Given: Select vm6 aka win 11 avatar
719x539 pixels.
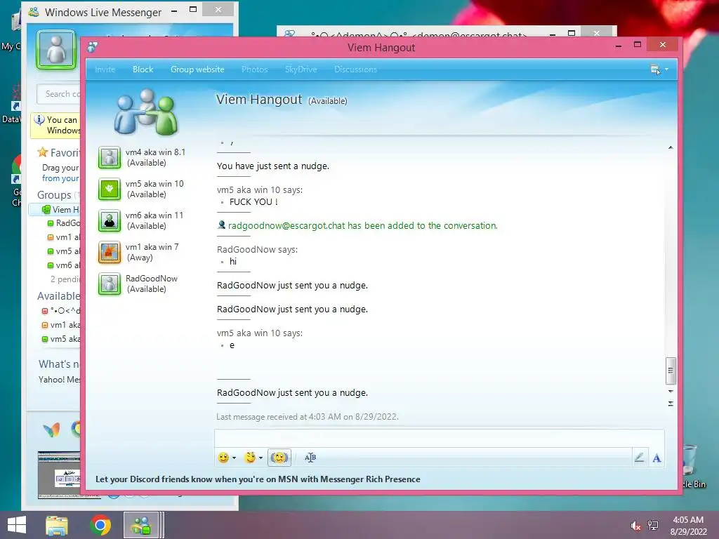Looking at the screenshot, I should 110,221.
